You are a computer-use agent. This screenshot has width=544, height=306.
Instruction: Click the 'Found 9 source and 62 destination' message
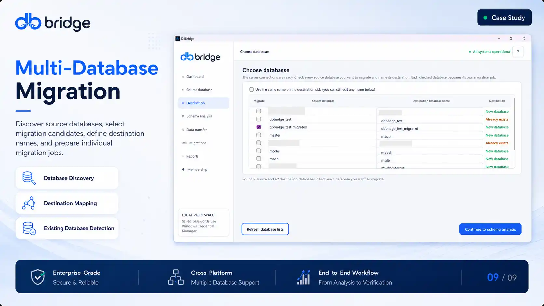313,179
